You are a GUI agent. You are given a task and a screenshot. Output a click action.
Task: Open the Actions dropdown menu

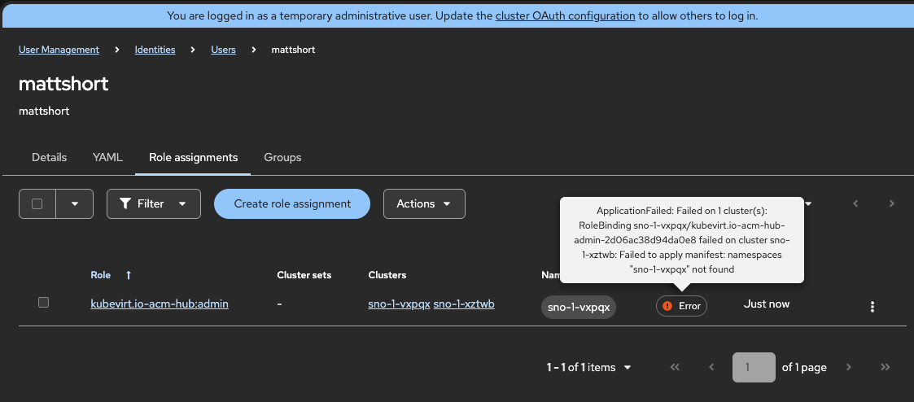click(424, 203)
